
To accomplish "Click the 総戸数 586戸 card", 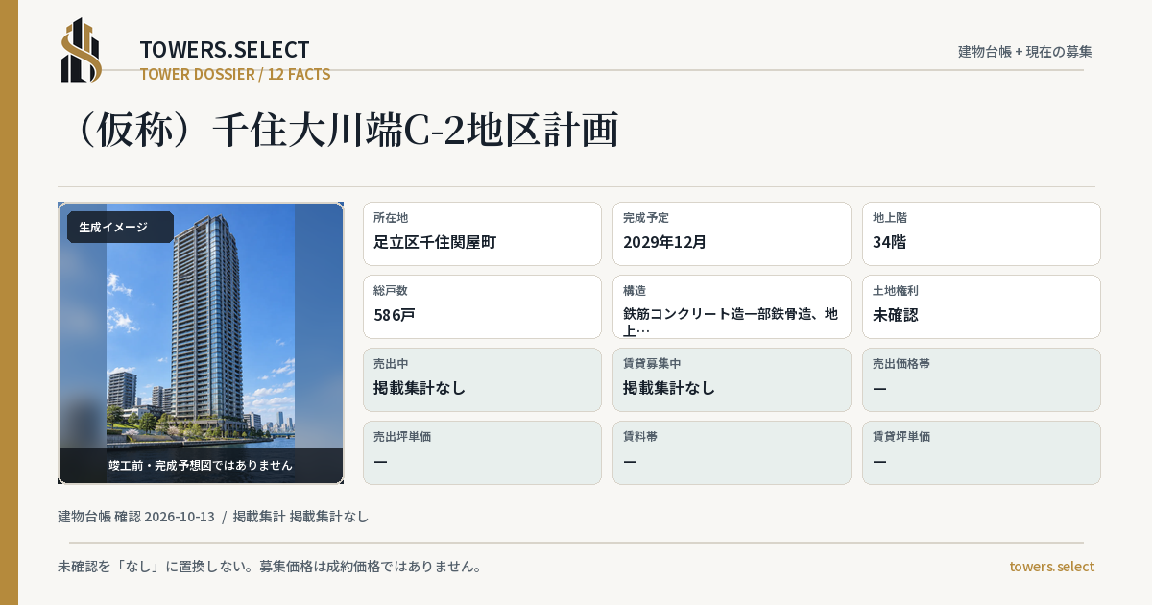I will (x=482, y=306).
